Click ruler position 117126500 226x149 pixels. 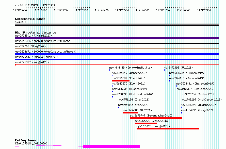pos(122,10)
